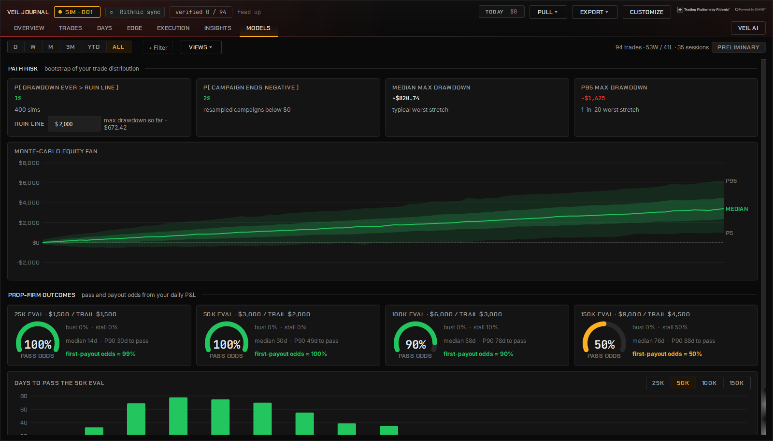Select the MODELS tab
773x441 pixels.
coord(258,28)
